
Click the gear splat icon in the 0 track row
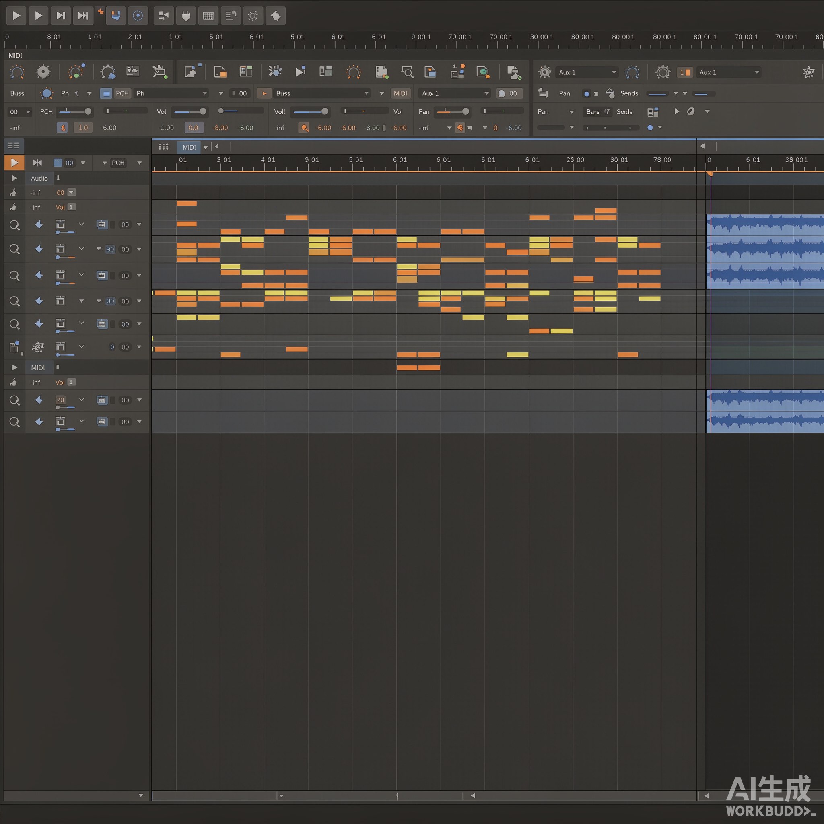38,347
